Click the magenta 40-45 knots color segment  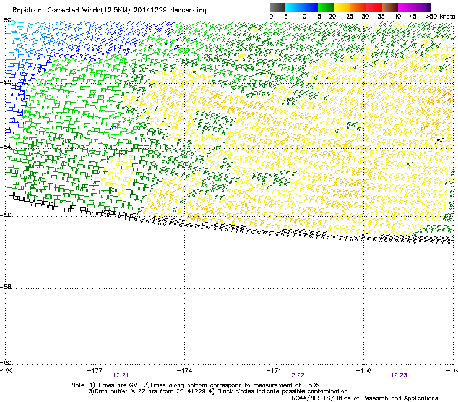point(406,7)
